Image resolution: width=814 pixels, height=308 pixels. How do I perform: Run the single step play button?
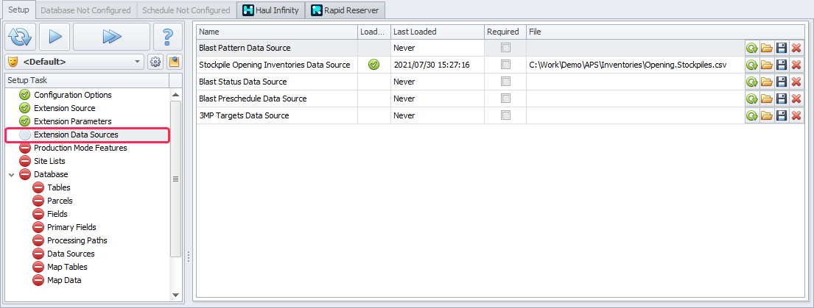(x=55, y=37)
